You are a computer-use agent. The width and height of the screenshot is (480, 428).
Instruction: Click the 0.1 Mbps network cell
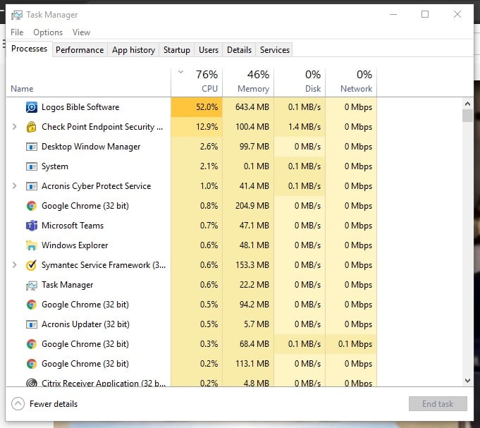[x=351, y=344]
